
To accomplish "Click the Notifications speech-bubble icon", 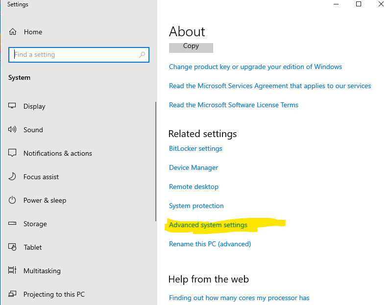I will 12,153.
